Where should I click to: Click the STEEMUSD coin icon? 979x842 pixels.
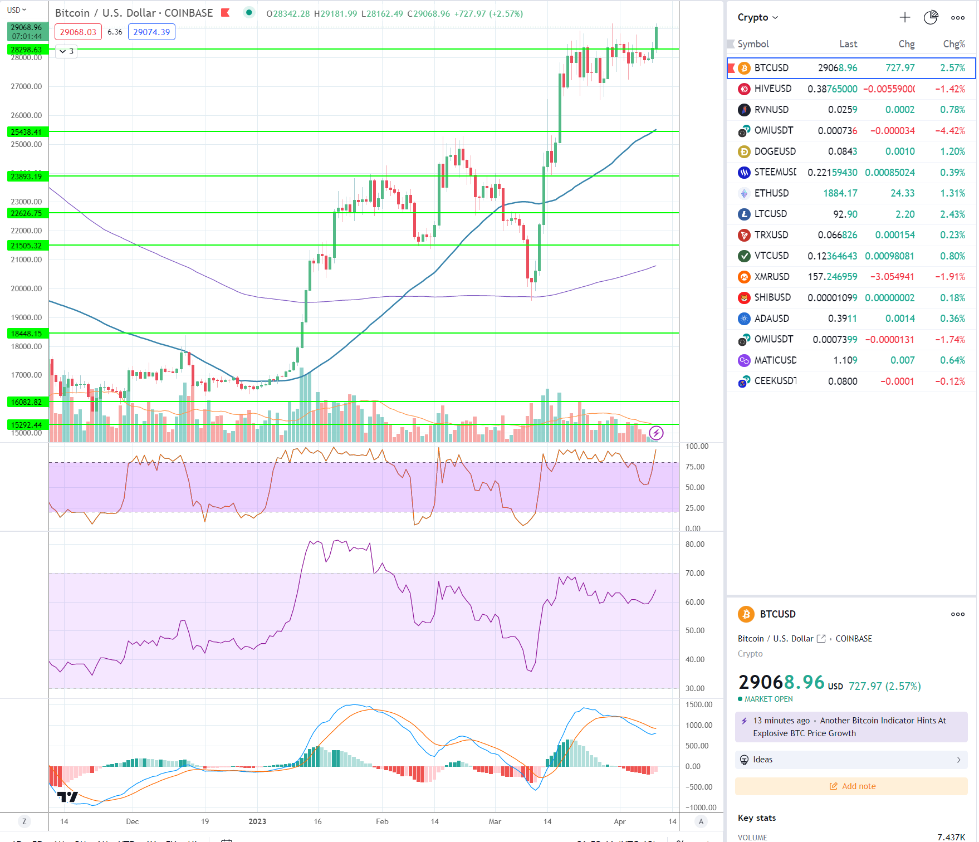[x=744, y=173]
